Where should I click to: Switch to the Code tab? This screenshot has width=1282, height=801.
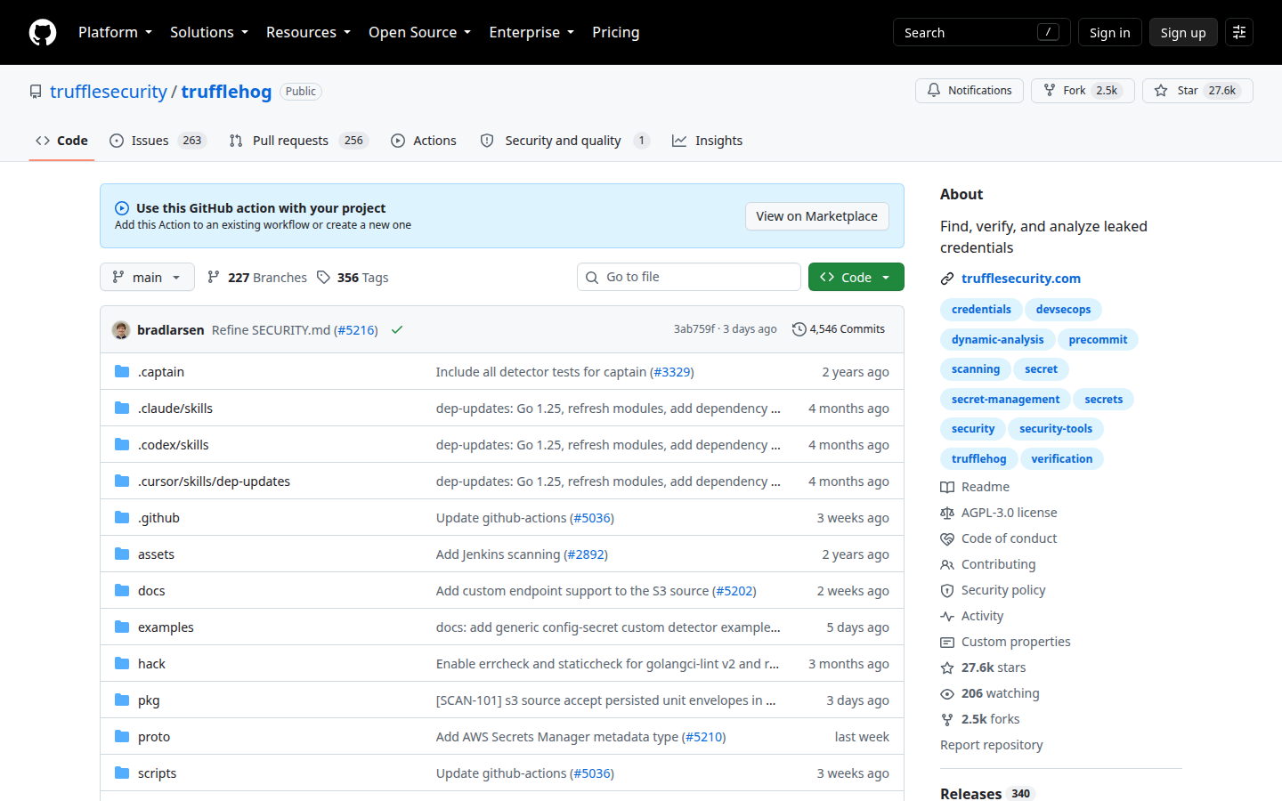[x=61, y=141]
